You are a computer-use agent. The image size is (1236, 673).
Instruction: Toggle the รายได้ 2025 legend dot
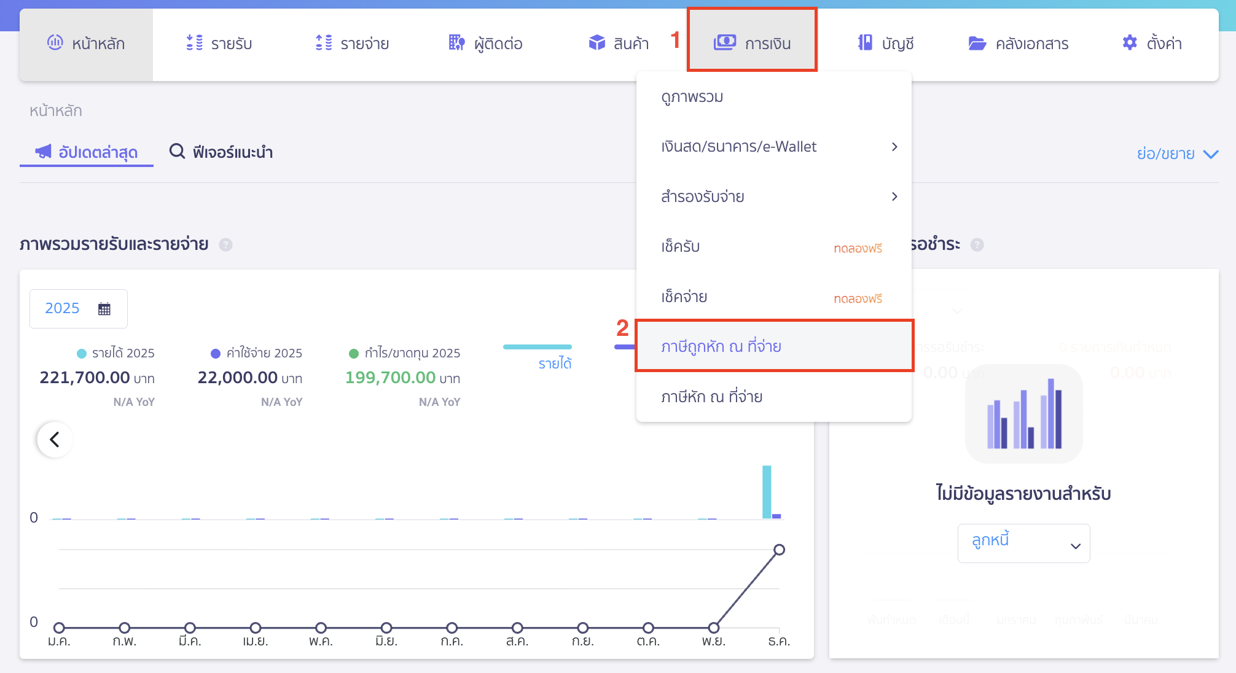[x=82, y=354]
